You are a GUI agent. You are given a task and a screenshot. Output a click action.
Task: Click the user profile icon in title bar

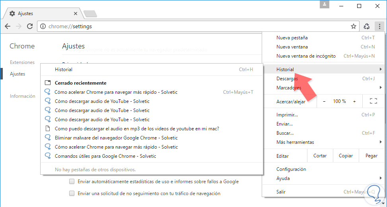click(x=324, y=4)
